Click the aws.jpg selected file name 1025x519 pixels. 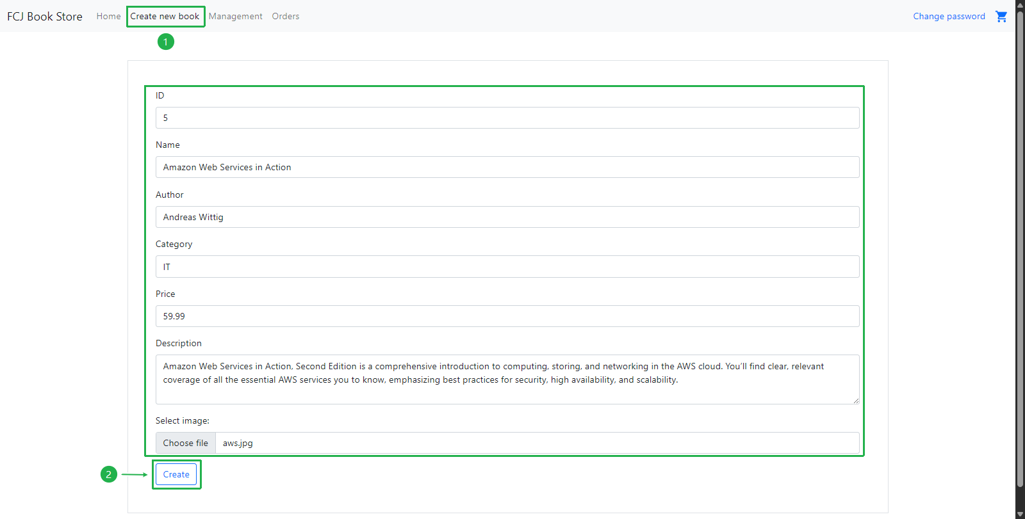click(x=238, y=443)
